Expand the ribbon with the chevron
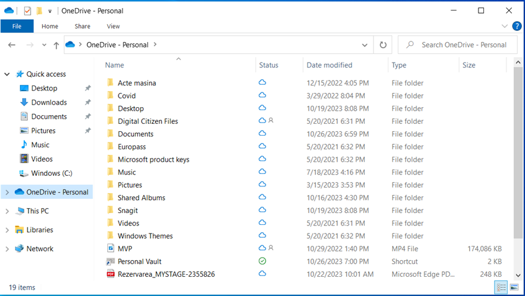Viewport: 525px width, 296px height. [x=505, y=26]
